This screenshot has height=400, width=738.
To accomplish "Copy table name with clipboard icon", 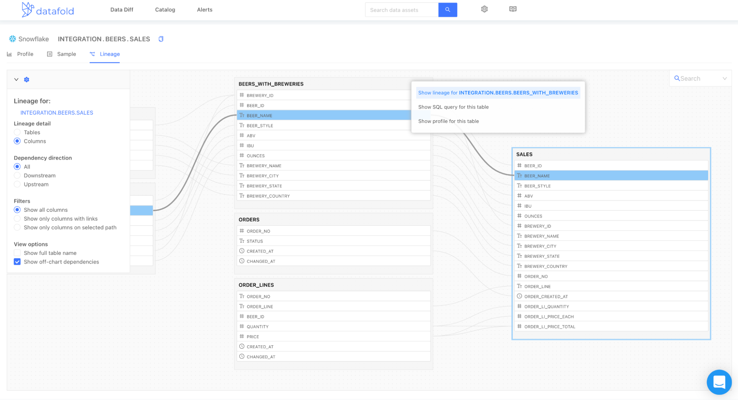I will tap(161, 39).
